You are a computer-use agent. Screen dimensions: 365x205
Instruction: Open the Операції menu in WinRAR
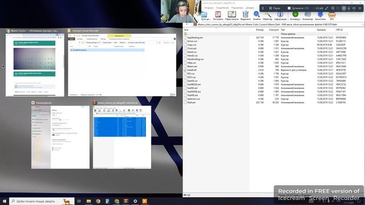click(209, 7)
